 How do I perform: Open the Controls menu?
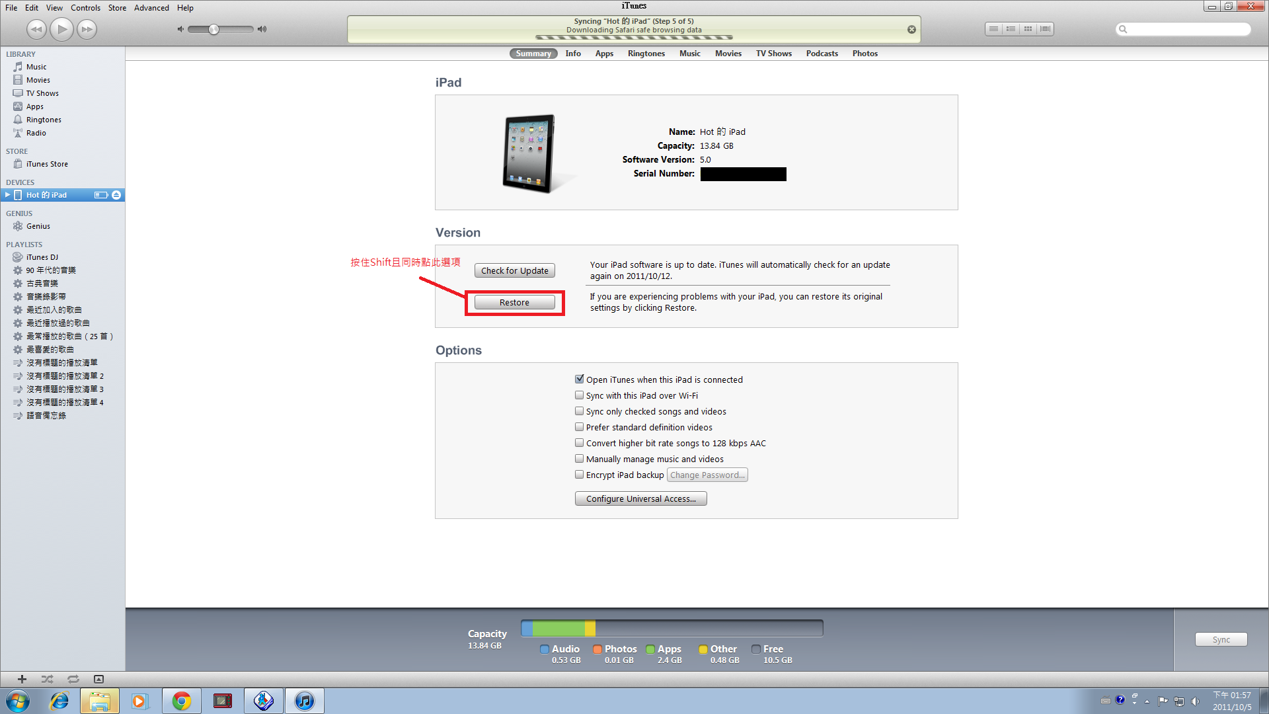click(x=85, y=8)
